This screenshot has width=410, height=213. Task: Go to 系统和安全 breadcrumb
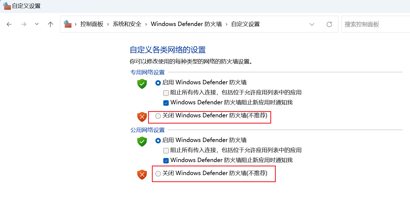[127, 24]
